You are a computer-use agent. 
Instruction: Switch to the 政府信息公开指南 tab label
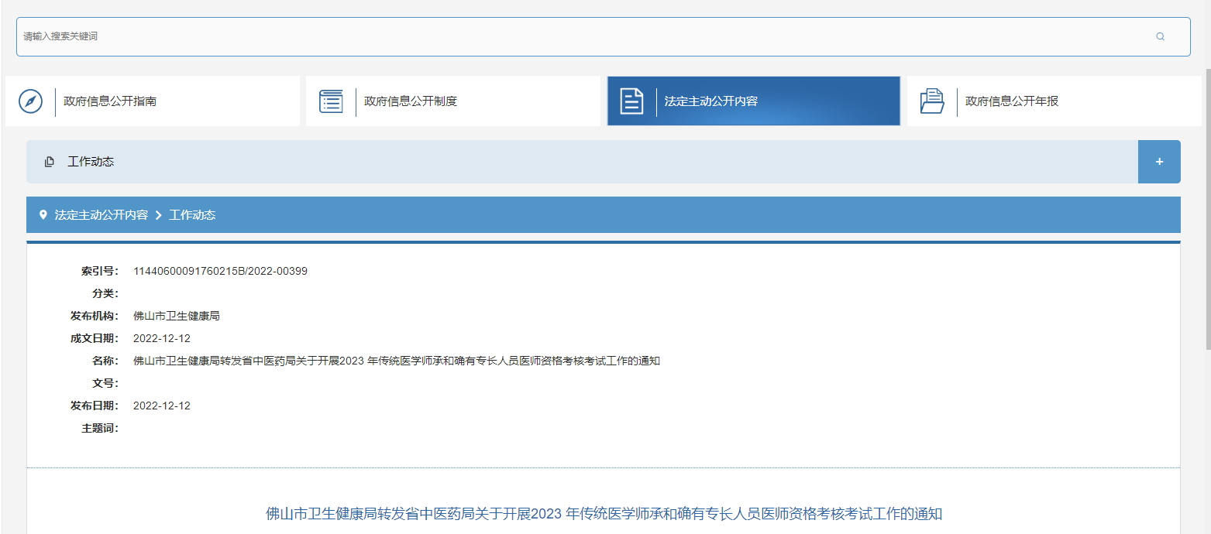coord(110,101)
